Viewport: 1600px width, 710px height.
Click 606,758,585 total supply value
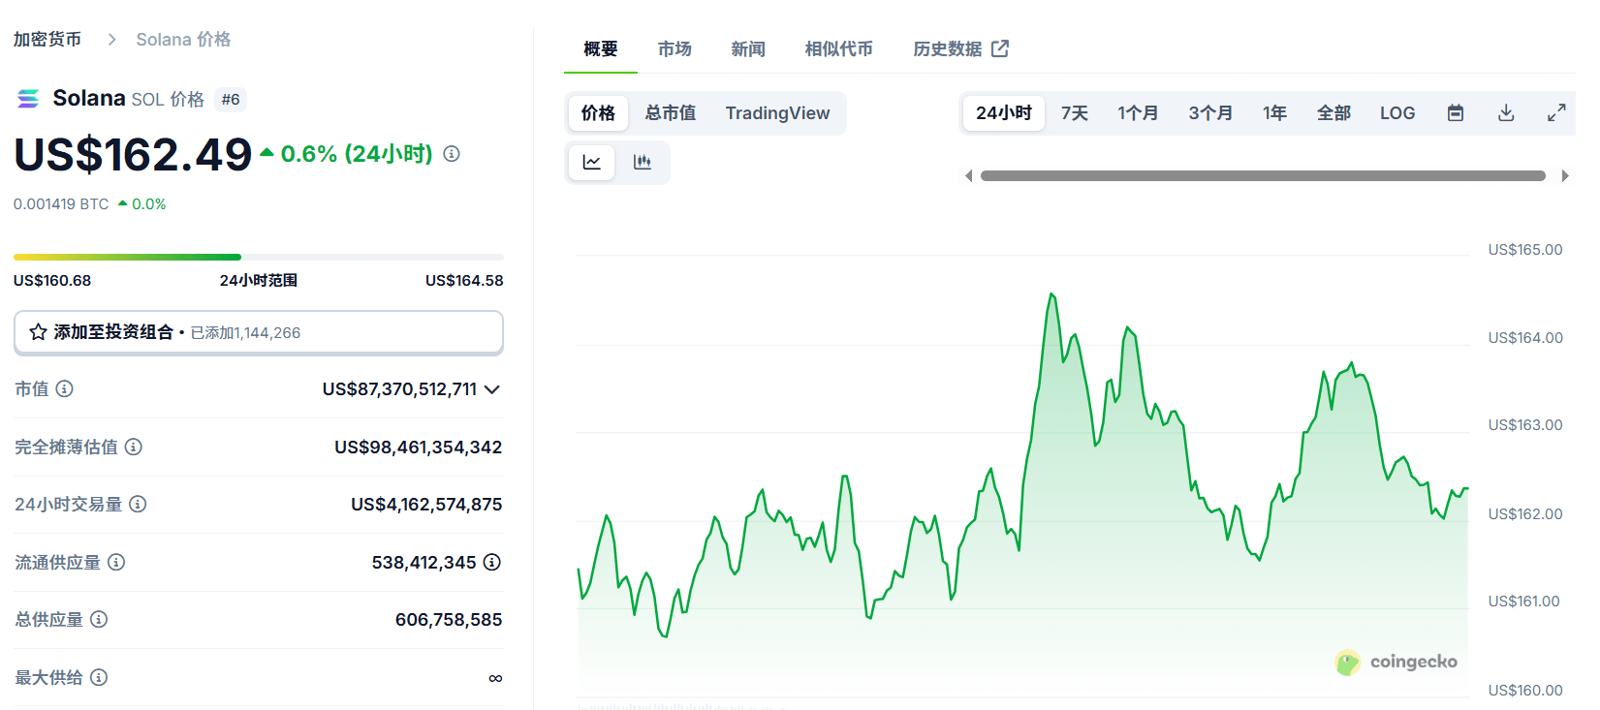coord(449,619)
